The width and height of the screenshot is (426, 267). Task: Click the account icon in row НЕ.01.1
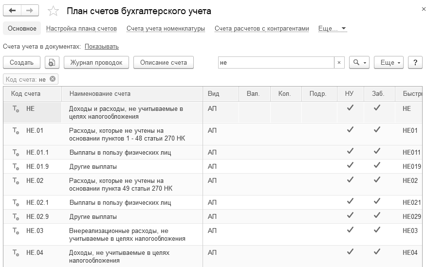tap(16, 153)
